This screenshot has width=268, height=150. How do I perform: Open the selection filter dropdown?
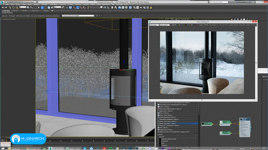tap(23, 7)
